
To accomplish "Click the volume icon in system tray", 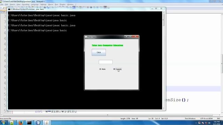I will point(209,123).
